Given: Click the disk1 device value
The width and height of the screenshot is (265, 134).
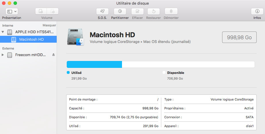Looking at the screenshot, I should click(x=250, y=126).
